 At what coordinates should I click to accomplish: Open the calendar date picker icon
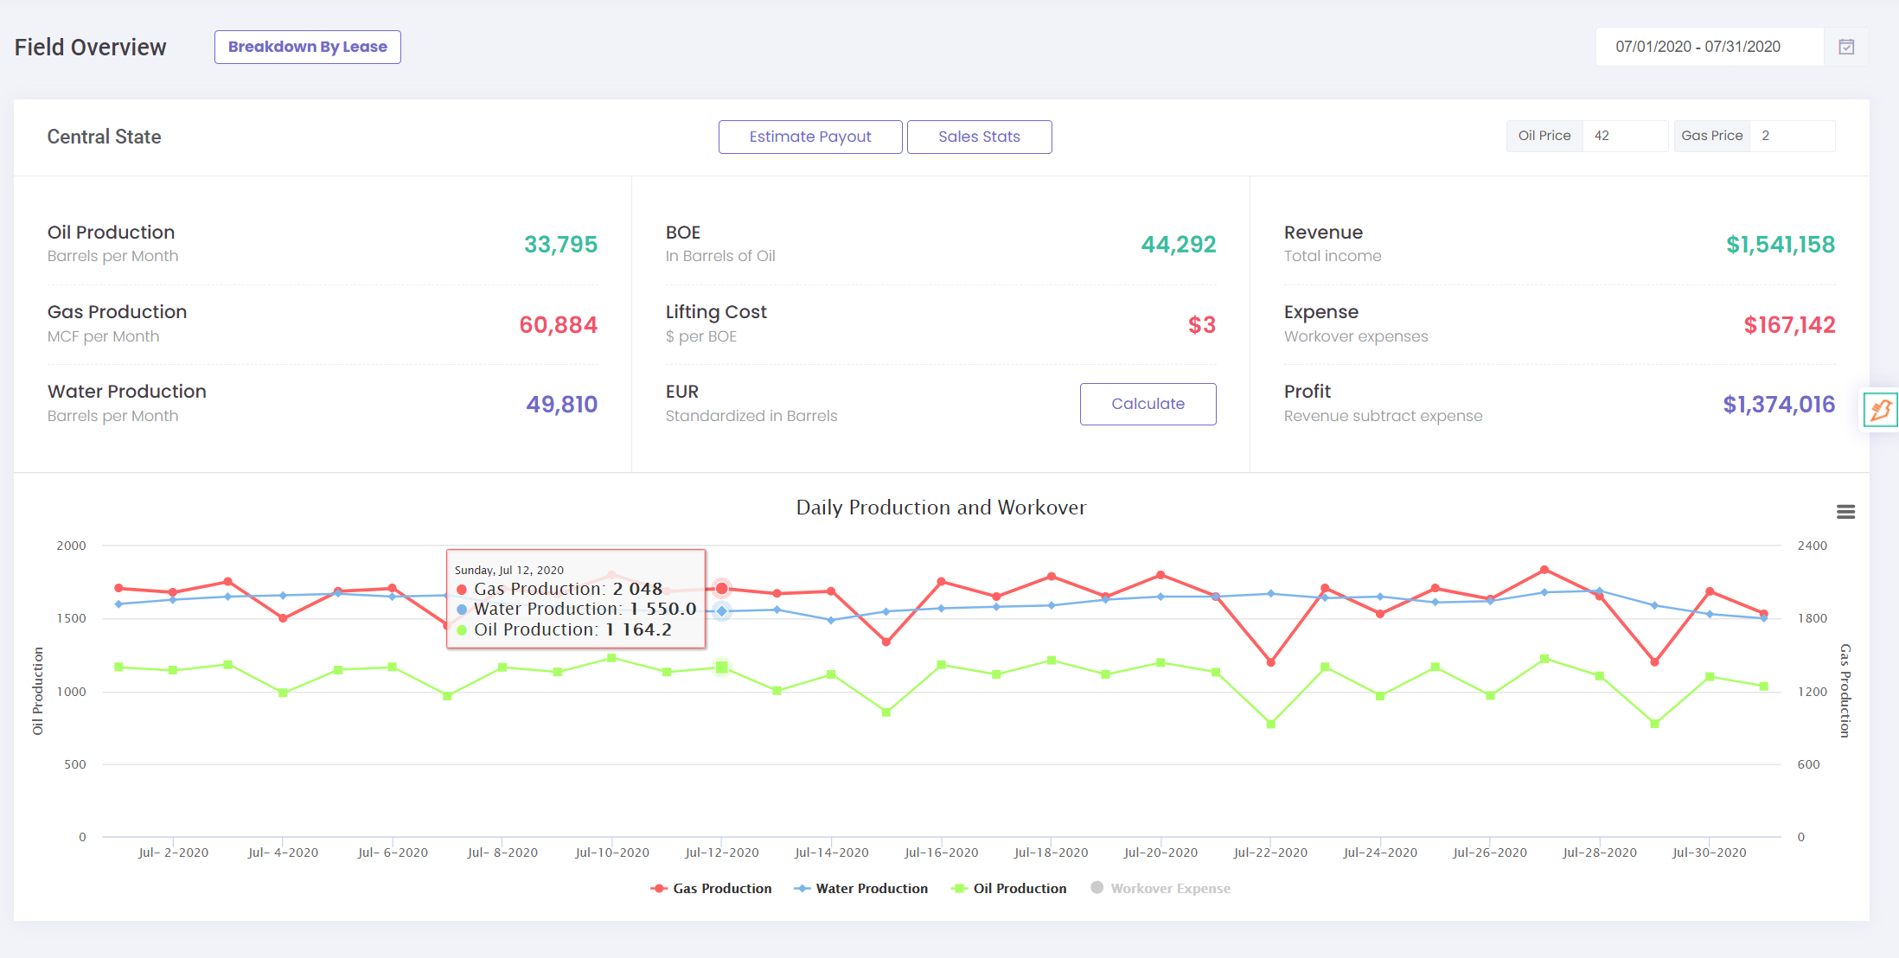coord(1845,47)
